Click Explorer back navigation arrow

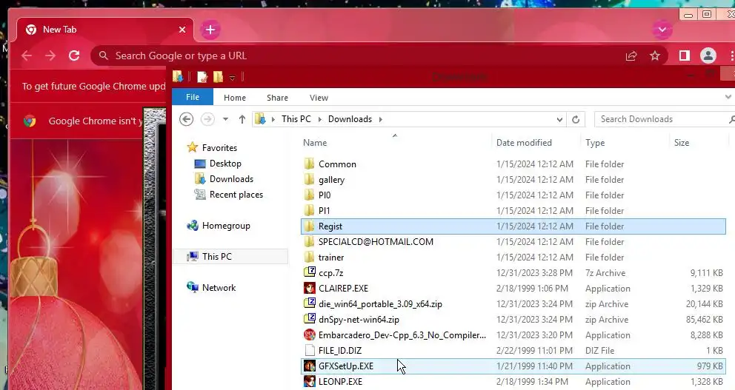(x=186, y=119)
